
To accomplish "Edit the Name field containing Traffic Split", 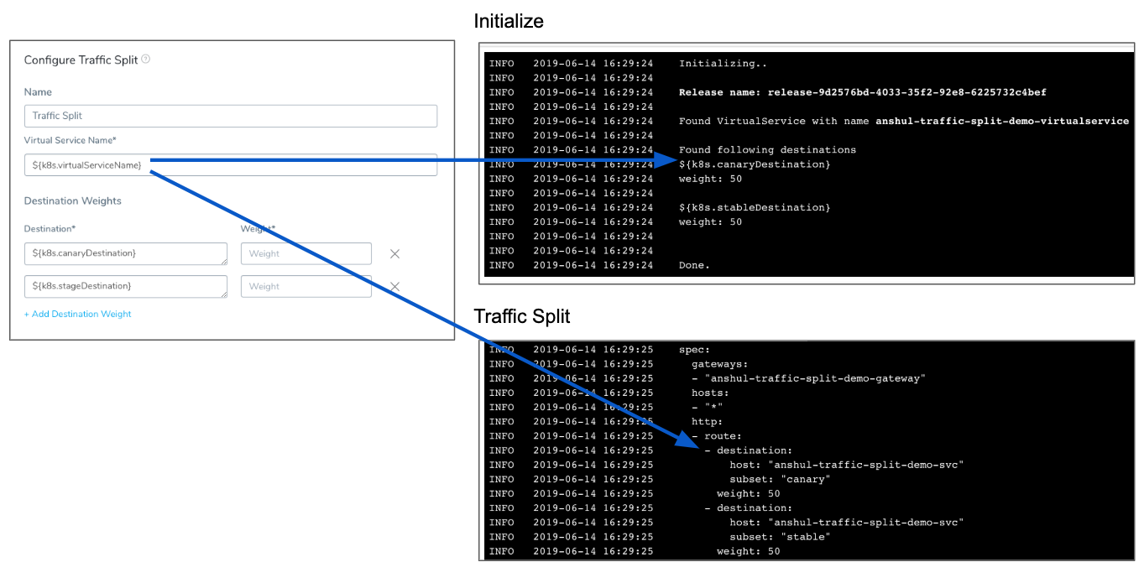I will pos(231,116).
